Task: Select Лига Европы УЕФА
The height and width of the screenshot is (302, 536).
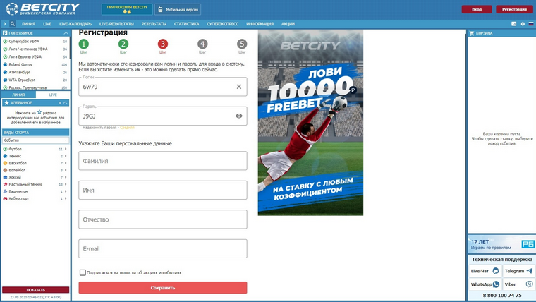Action: 25,56
